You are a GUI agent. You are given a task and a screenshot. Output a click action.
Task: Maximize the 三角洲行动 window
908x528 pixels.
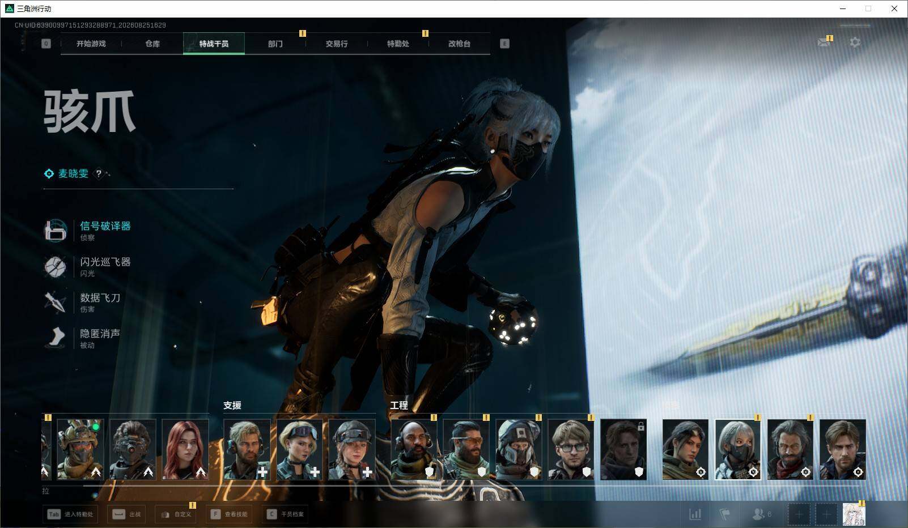(868, 8)
